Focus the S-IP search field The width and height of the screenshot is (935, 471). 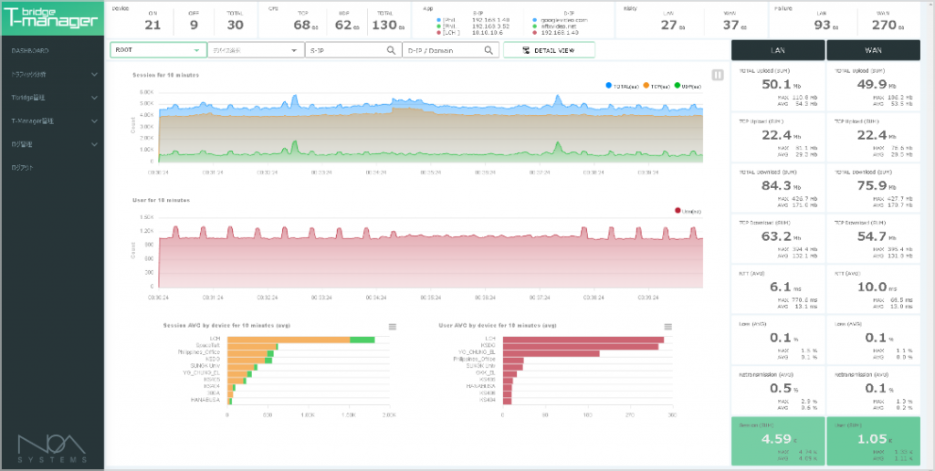pyautogui.click(x=353, y=50)
